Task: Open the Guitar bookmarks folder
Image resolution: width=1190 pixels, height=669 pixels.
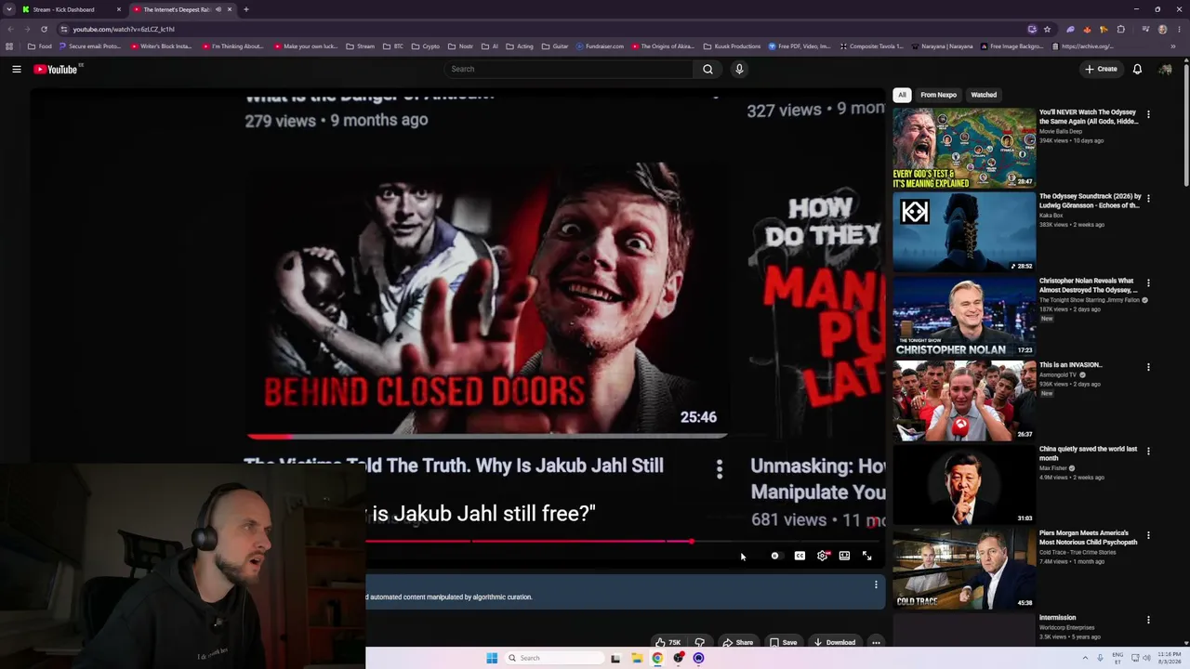Action: (555, 46)
